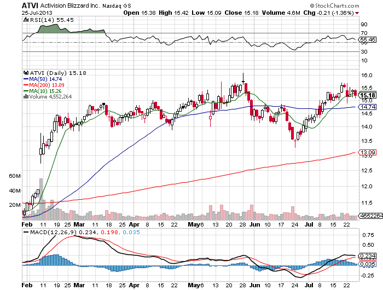Click Feb on the MACD panel date axis

point(27,285)
